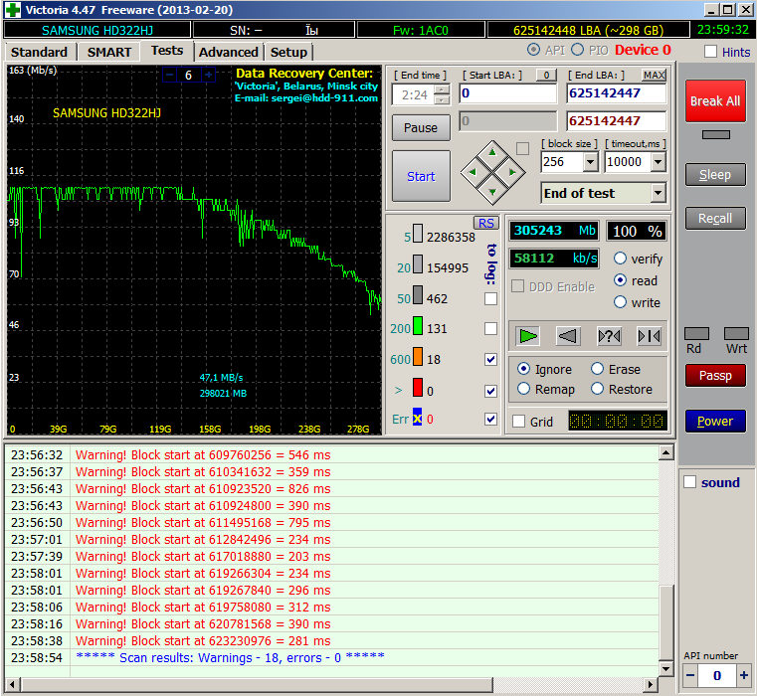Click the Start LBA input field

[508, 93]
